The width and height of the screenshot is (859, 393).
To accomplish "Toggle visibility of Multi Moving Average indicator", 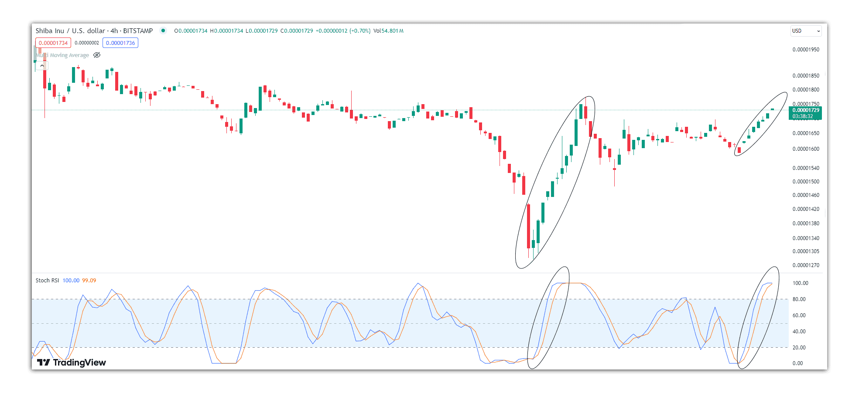I will pyautogui.click(x=97, y=55).
